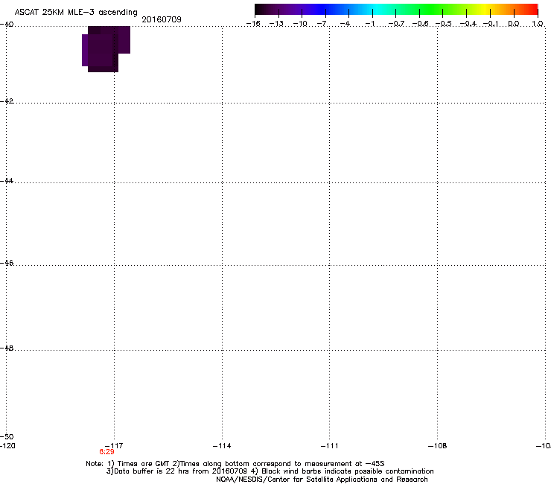
Task: Click the -10 color bar label
Action: pos(300,24)
